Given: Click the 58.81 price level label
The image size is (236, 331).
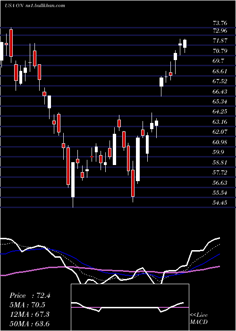Looking at the screenshot, I should pyautogui.click(x=220, y=162).
